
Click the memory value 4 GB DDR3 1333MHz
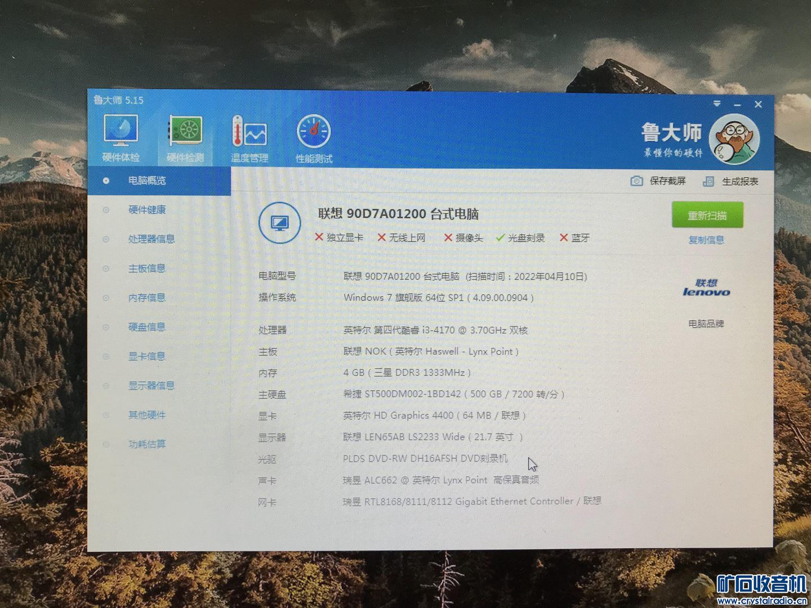click(x=407, y=373)
